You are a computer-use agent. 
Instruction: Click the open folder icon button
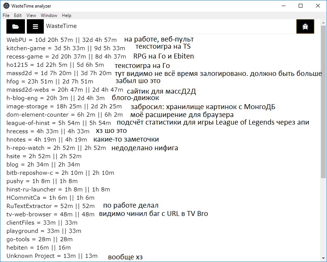16,26
